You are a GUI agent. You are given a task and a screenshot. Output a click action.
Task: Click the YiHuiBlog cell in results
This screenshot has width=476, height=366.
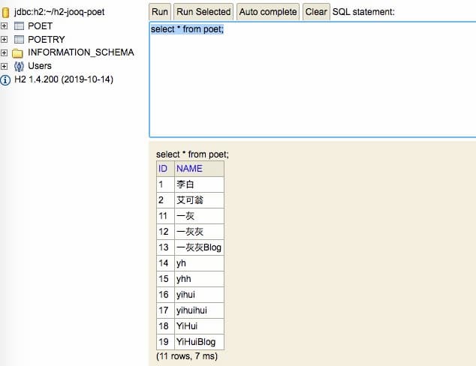click(x=198, y=342)
